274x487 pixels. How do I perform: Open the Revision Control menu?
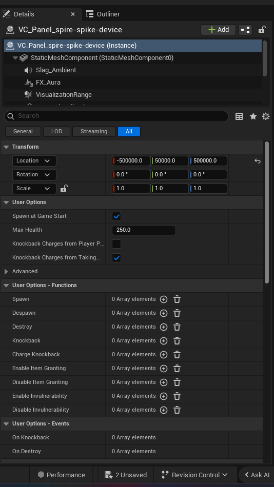click(194, 475)
